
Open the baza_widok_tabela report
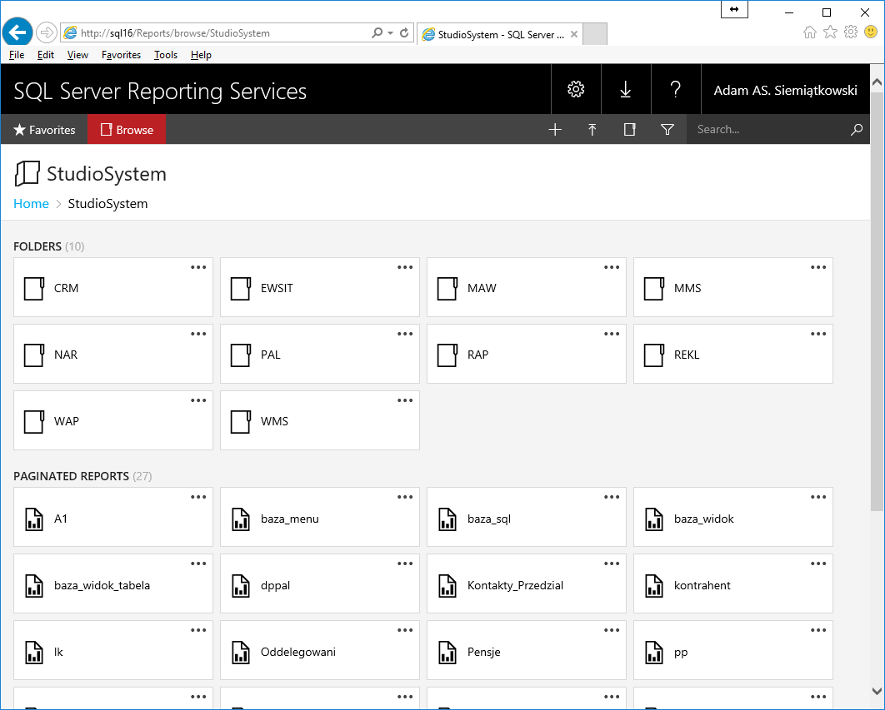click(x=112, y=584)
